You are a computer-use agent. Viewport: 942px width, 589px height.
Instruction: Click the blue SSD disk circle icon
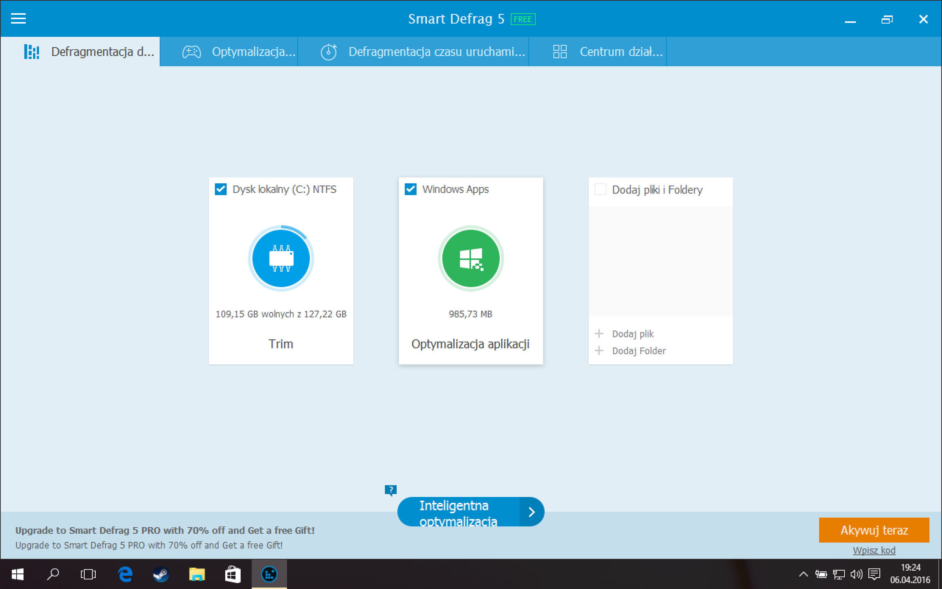coord(281,259)
